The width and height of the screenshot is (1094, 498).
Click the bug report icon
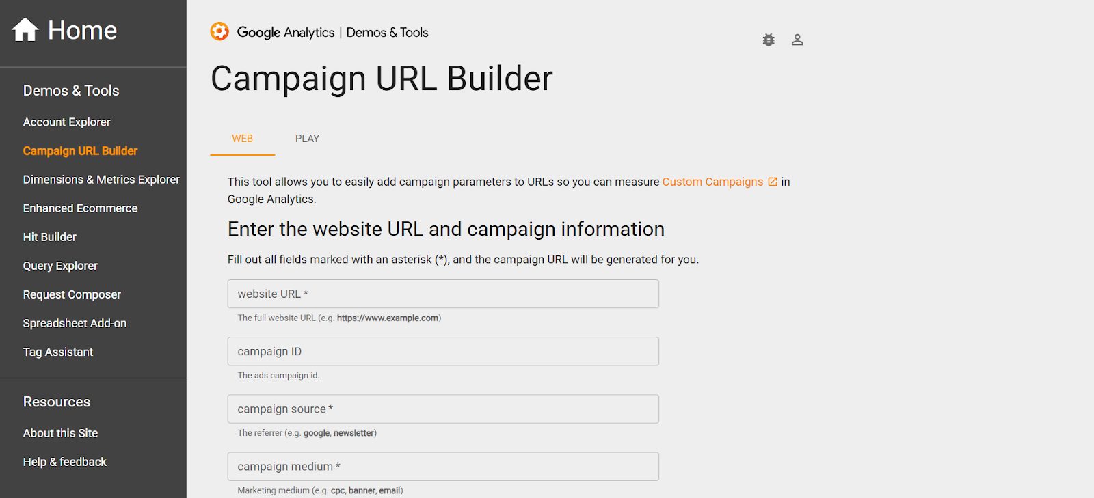click(x=769, y=40)
